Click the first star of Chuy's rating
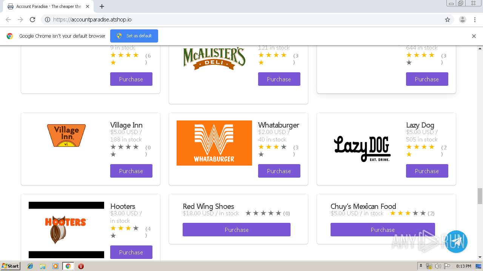 393,213
